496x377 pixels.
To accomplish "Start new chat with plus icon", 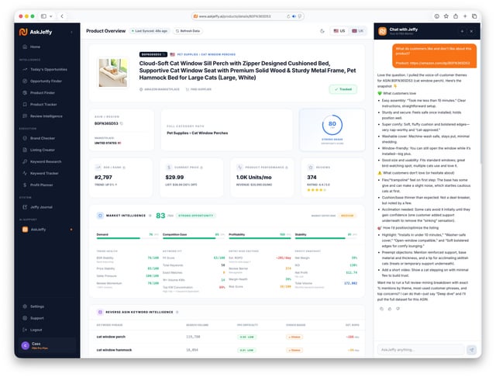I will coord(462,31).
